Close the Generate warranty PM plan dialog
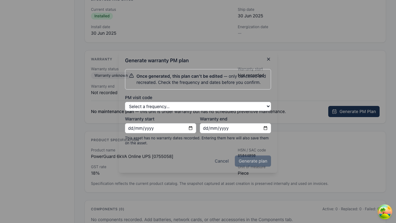The height and width of the screenshot is (223, 396). [x=269, y=59]
